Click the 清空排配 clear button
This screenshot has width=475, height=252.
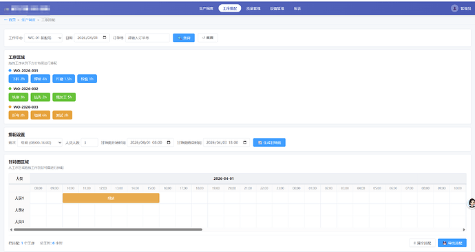[422, 243]
